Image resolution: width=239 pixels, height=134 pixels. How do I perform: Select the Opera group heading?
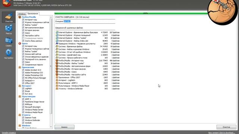25,44
